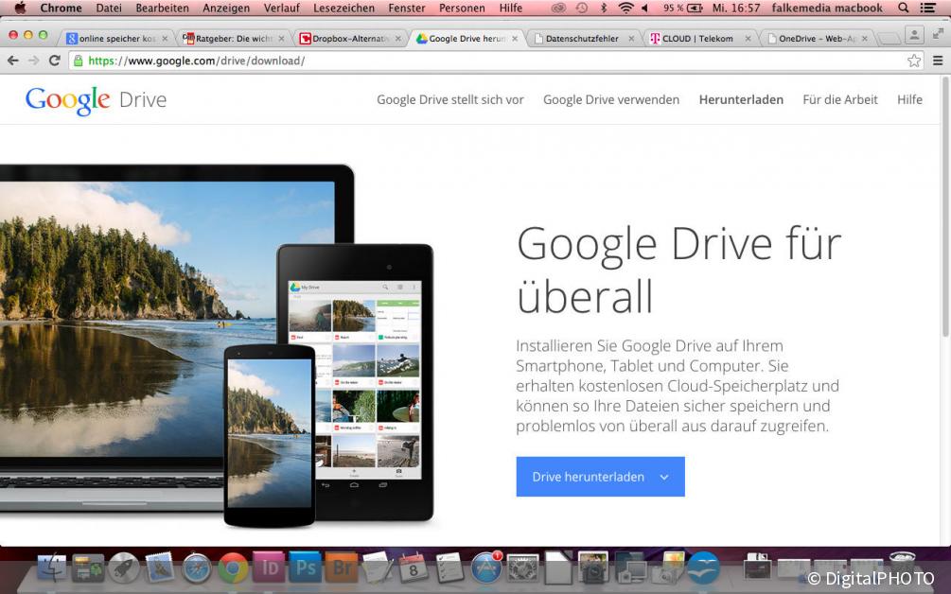This screenshot has height=594, width=951.
Task: Open the Wi-Fi status menu
Action: 625,9
